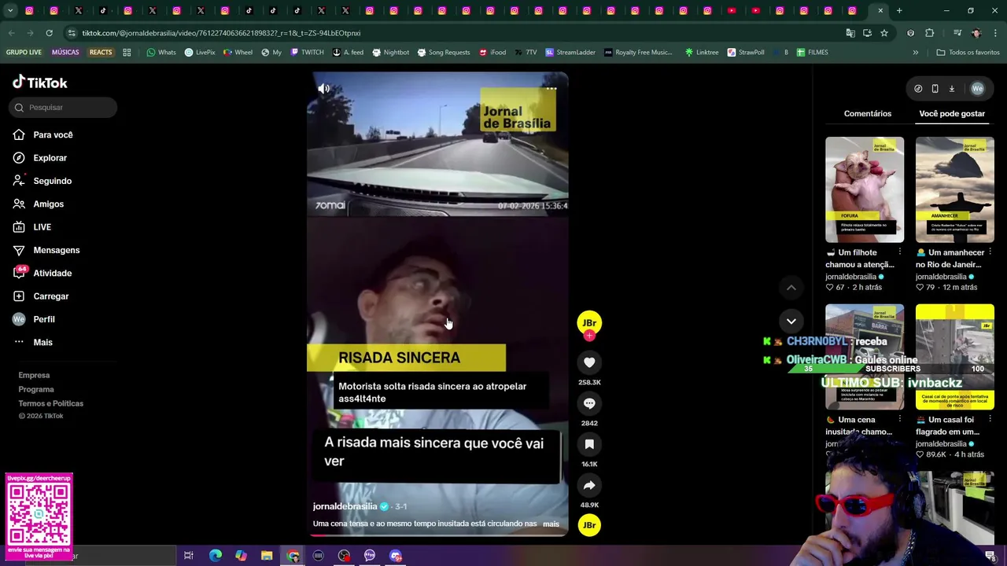
Task: Open the MÚSICAS bookmark folder
Action: (65, 53)
